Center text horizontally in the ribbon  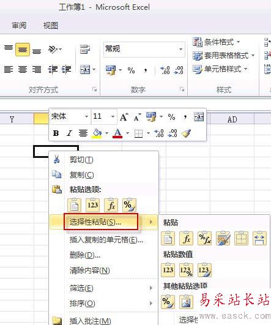pyautogui.click(x=23, y=69)
